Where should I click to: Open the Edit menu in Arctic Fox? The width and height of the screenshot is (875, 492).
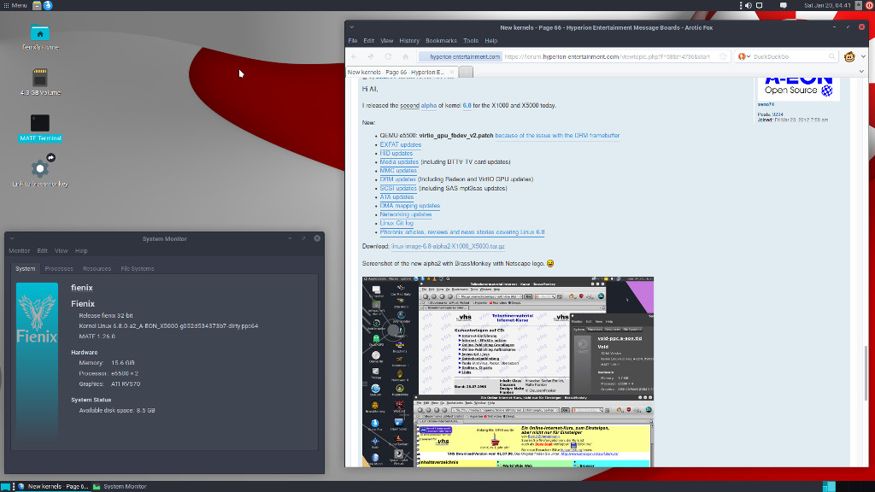[x=369, y=41]
